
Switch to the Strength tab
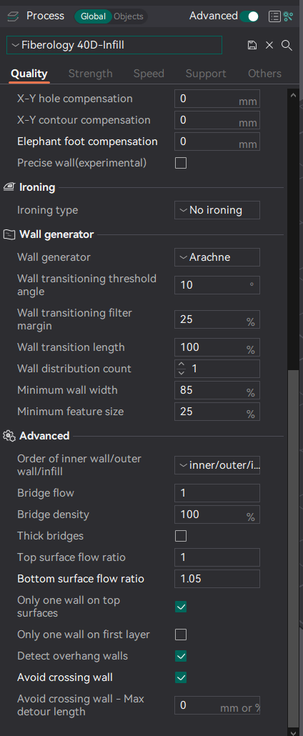tap(90, 74)
